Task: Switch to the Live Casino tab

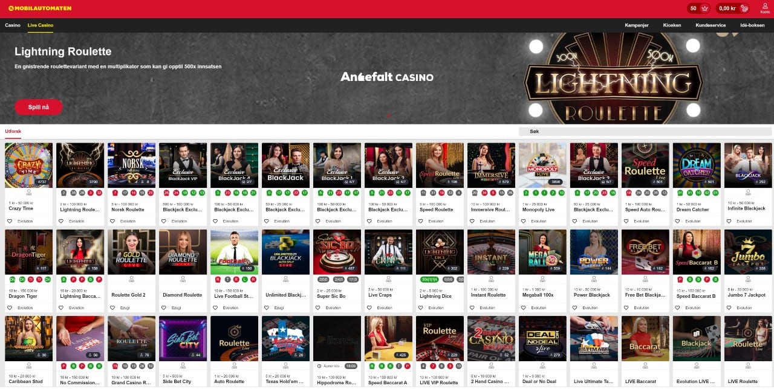Action: [41, 25]
